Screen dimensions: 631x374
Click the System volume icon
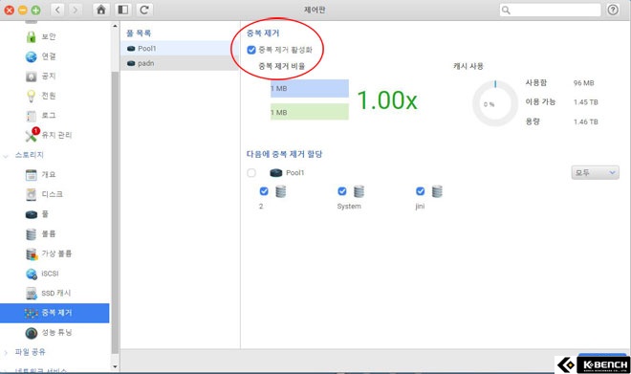click(359, 191)
